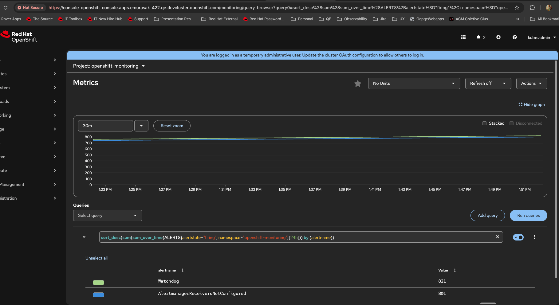Open notifications bell icon
This screenshot has width=559, height=305.
click(478, 37)
